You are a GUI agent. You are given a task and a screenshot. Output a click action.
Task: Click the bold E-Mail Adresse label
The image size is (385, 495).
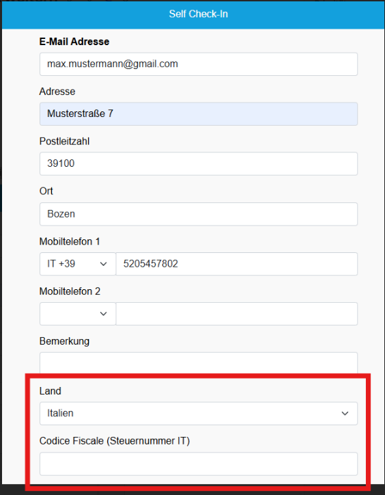[74, 41]
